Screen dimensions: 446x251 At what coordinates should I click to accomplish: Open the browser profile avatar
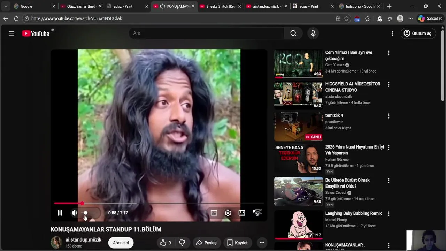click(400, 18)
